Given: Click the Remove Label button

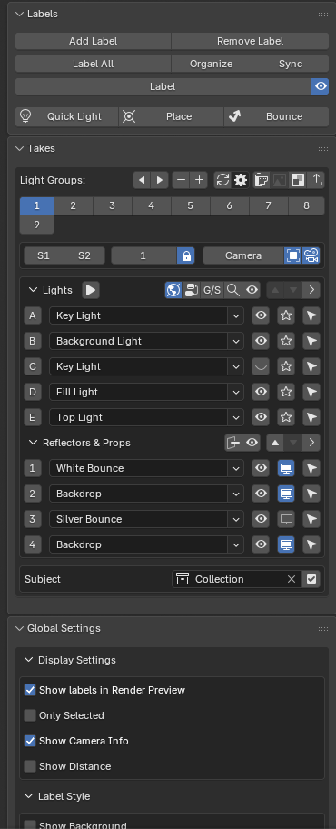Looking at the screenshot, I should click(251, 41).
